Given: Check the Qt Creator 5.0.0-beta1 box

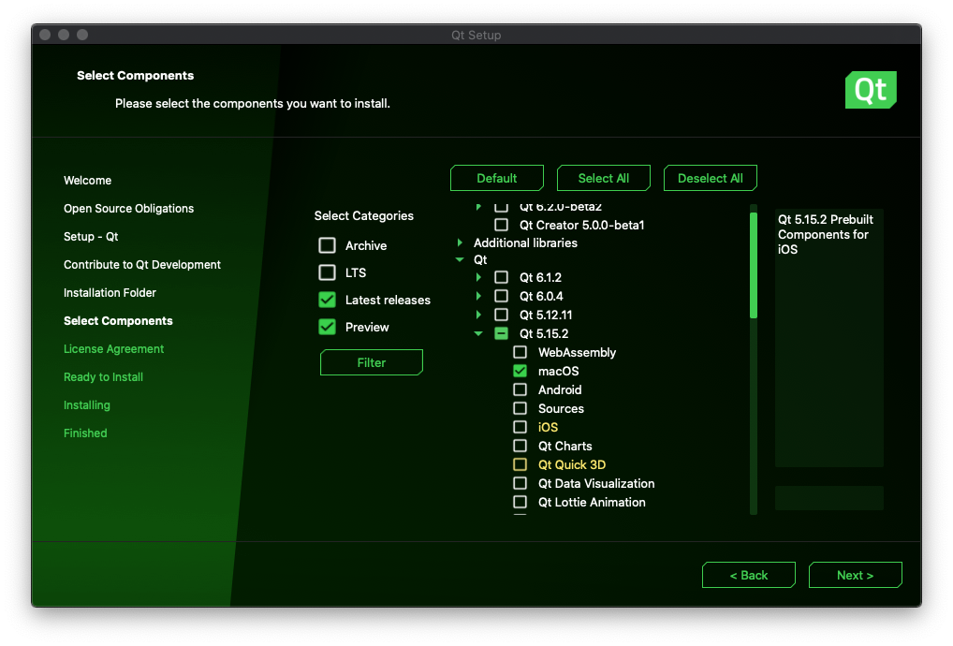Looking at the screenshot, I should 502,225.
